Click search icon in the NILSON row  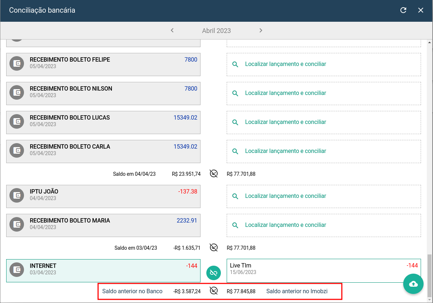(235, 93)
